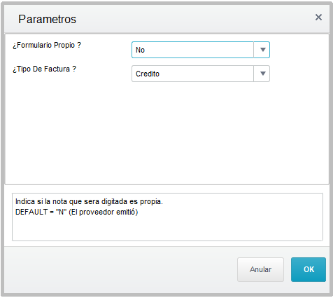
Task: Expand the Tipo De Factura dropdown arrow
Action: pos(262,74)
